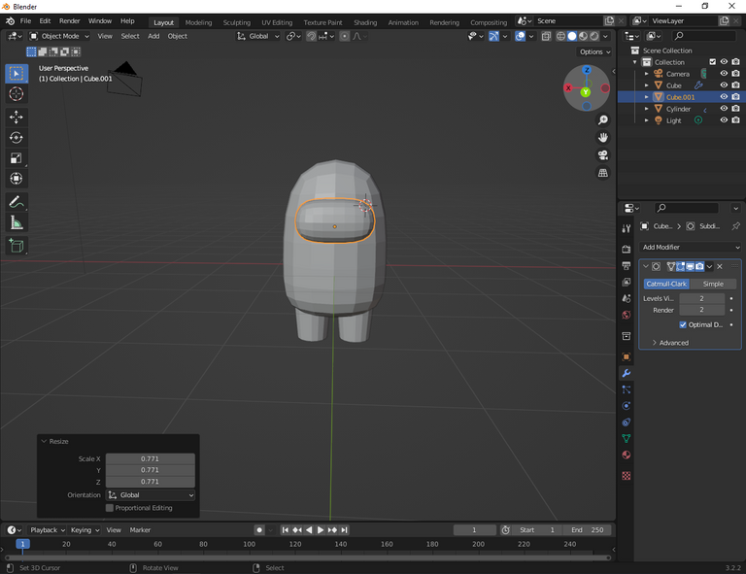Open Tool properties tab icon

627,228
